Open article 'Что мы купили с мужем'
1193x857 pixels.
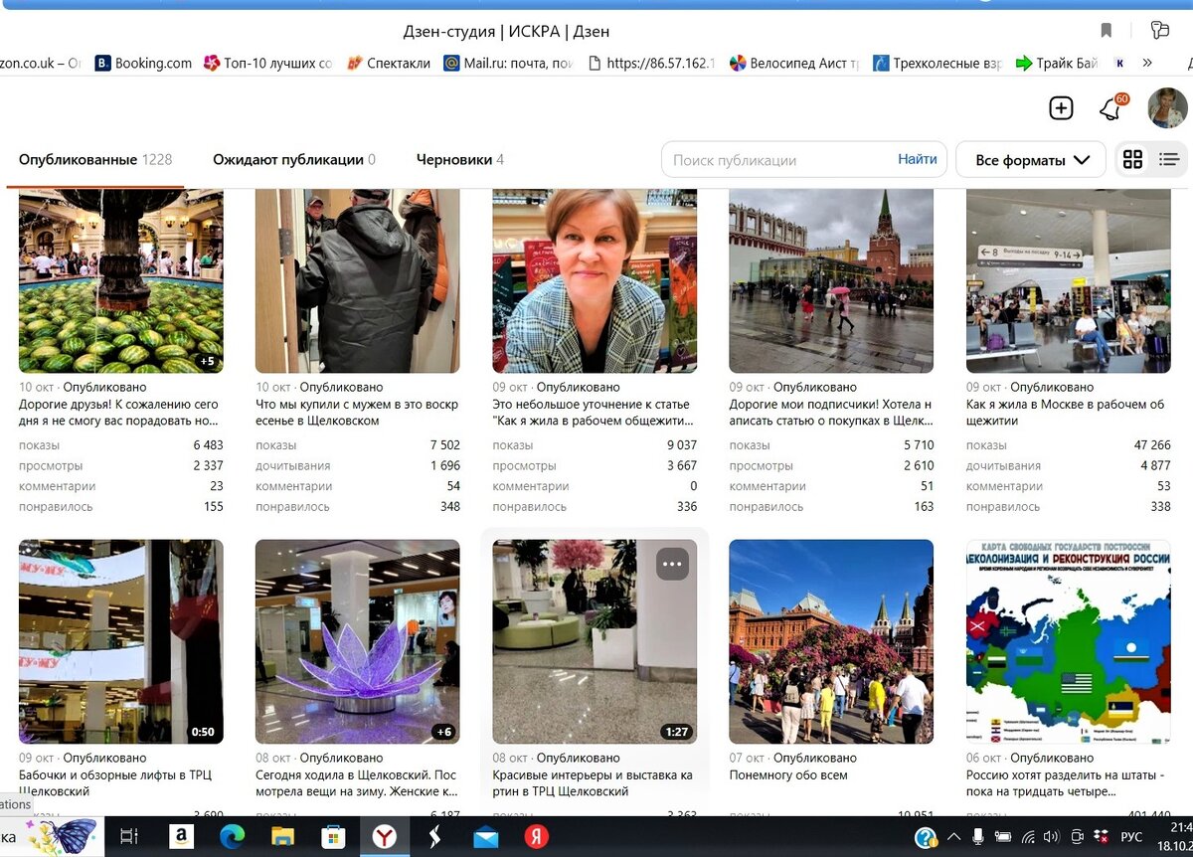point(357,413)
